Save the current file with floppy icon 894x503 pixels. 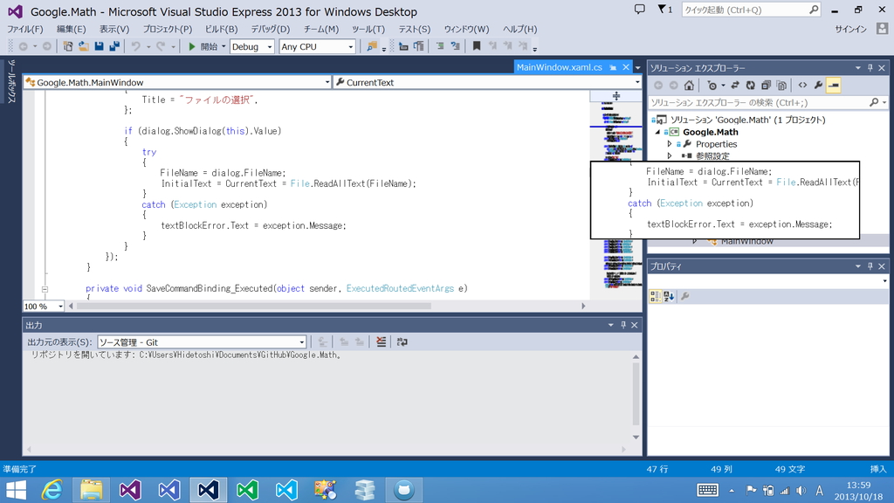(99, 47)
